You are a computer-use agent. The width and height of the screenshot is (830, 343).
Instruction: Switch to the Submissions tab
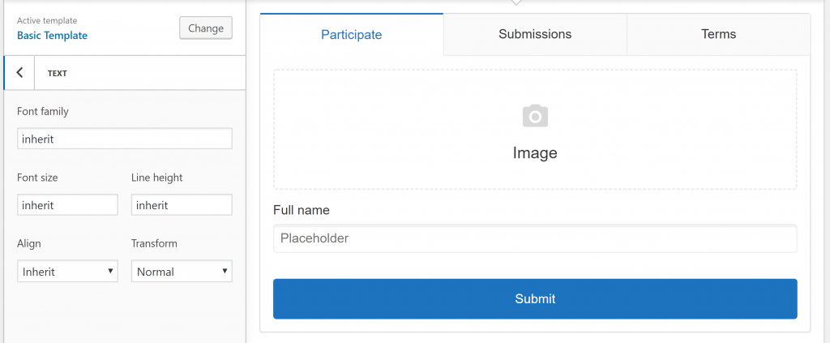tap(535, 34)
